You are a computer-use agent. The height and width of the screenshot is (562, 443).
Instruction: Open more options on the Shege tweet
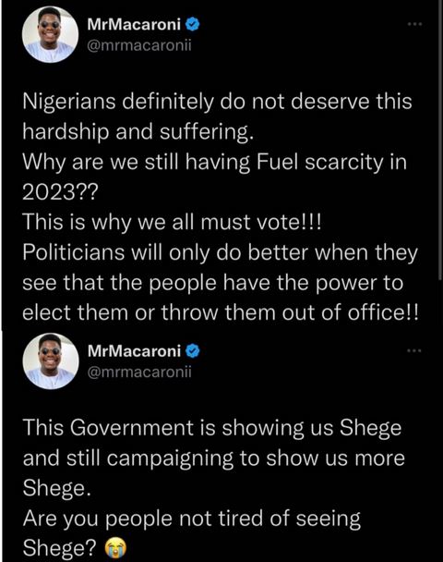[415, 350]
